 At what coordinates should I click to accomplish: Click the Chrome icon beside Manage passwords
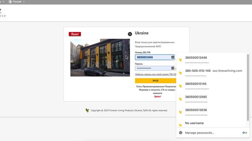pos(181,133)
